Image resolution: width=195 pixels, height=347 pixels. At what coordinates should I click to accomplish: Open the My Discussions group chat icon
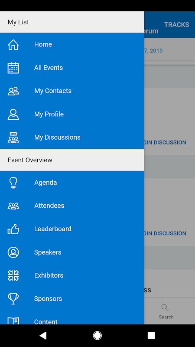point(13,137)
